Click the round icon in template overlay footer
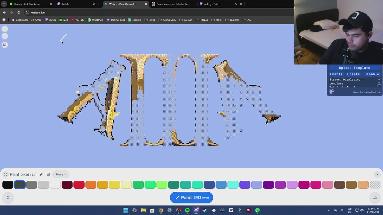The height and width of the screenshot is (215, 383). (331, 92)
